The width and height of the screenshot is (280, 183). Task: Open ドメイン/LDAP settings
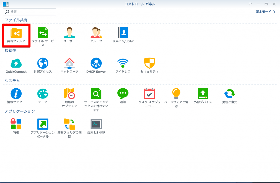click(123, 35)
